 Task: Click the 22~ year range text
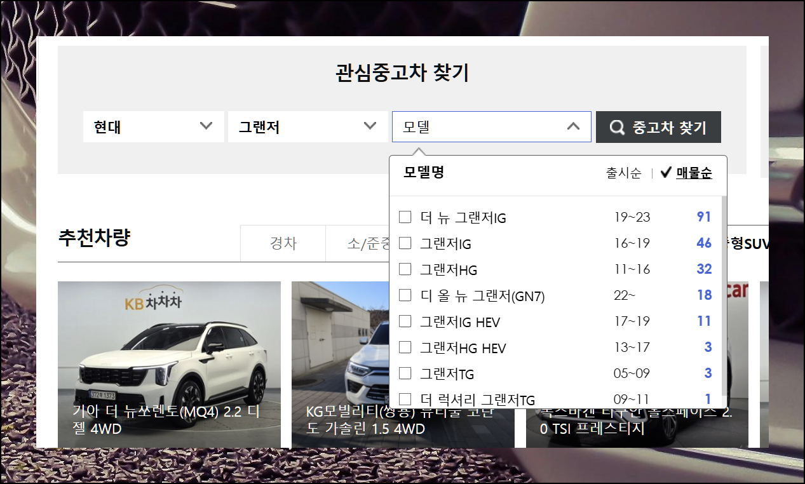625,295
